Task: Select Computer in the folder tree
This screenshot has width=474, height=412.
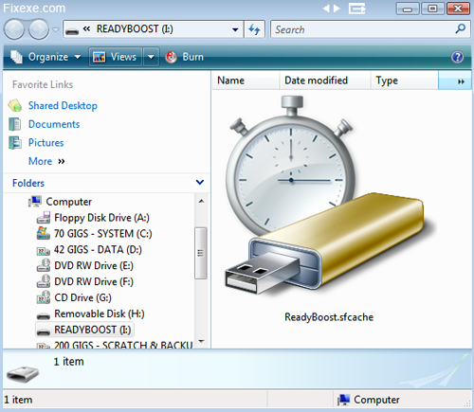Action: point(68,202)
